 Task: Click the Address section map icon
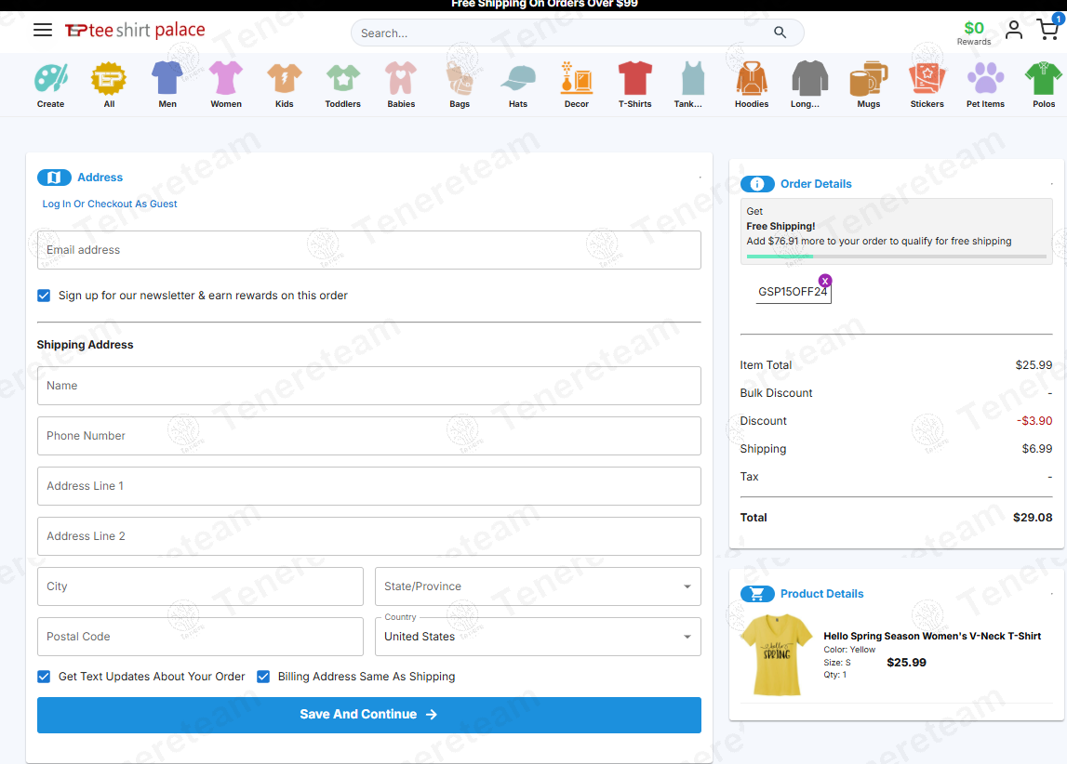pos(55,178)
